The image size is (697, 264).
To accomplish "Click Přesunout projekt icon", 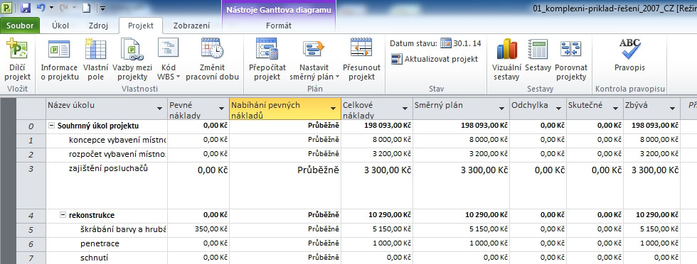I will pyautogui.click(x=361, y=48).
